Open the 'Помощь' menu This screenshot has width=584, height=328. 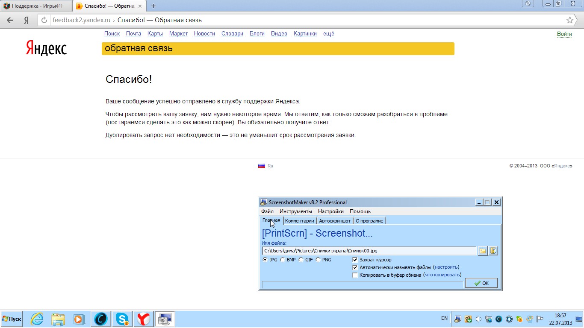pyautogui.click(x=360, y=211)
